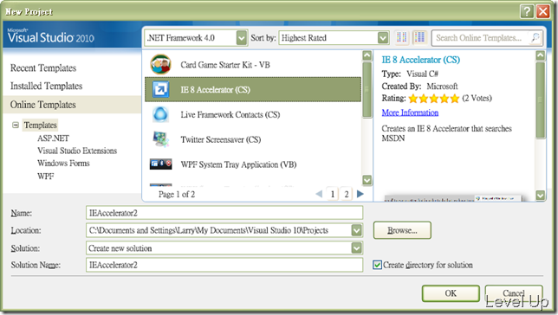Viewport: 558px width, 315px height.
Task: Toggle Create directory for solution checkbox
Action: click(377, 265)
